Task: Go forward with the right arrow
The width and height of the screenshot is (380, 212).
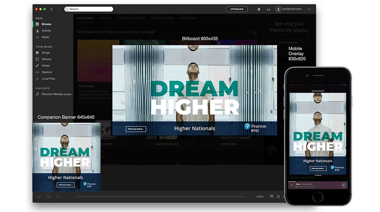Action: pos(58,9)
